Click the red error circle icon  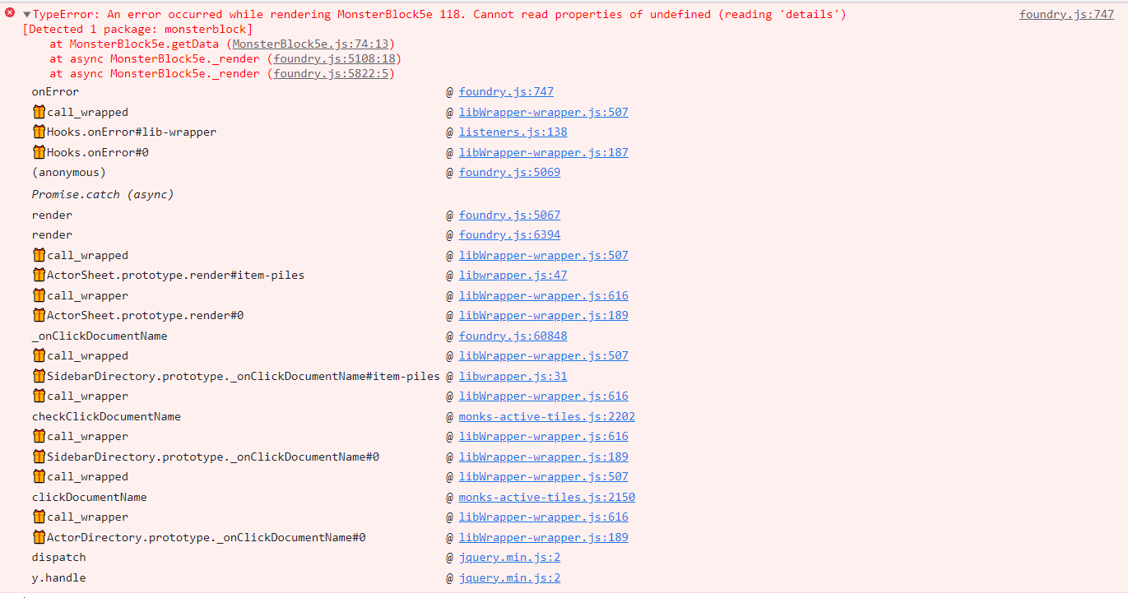click(8, 13)
